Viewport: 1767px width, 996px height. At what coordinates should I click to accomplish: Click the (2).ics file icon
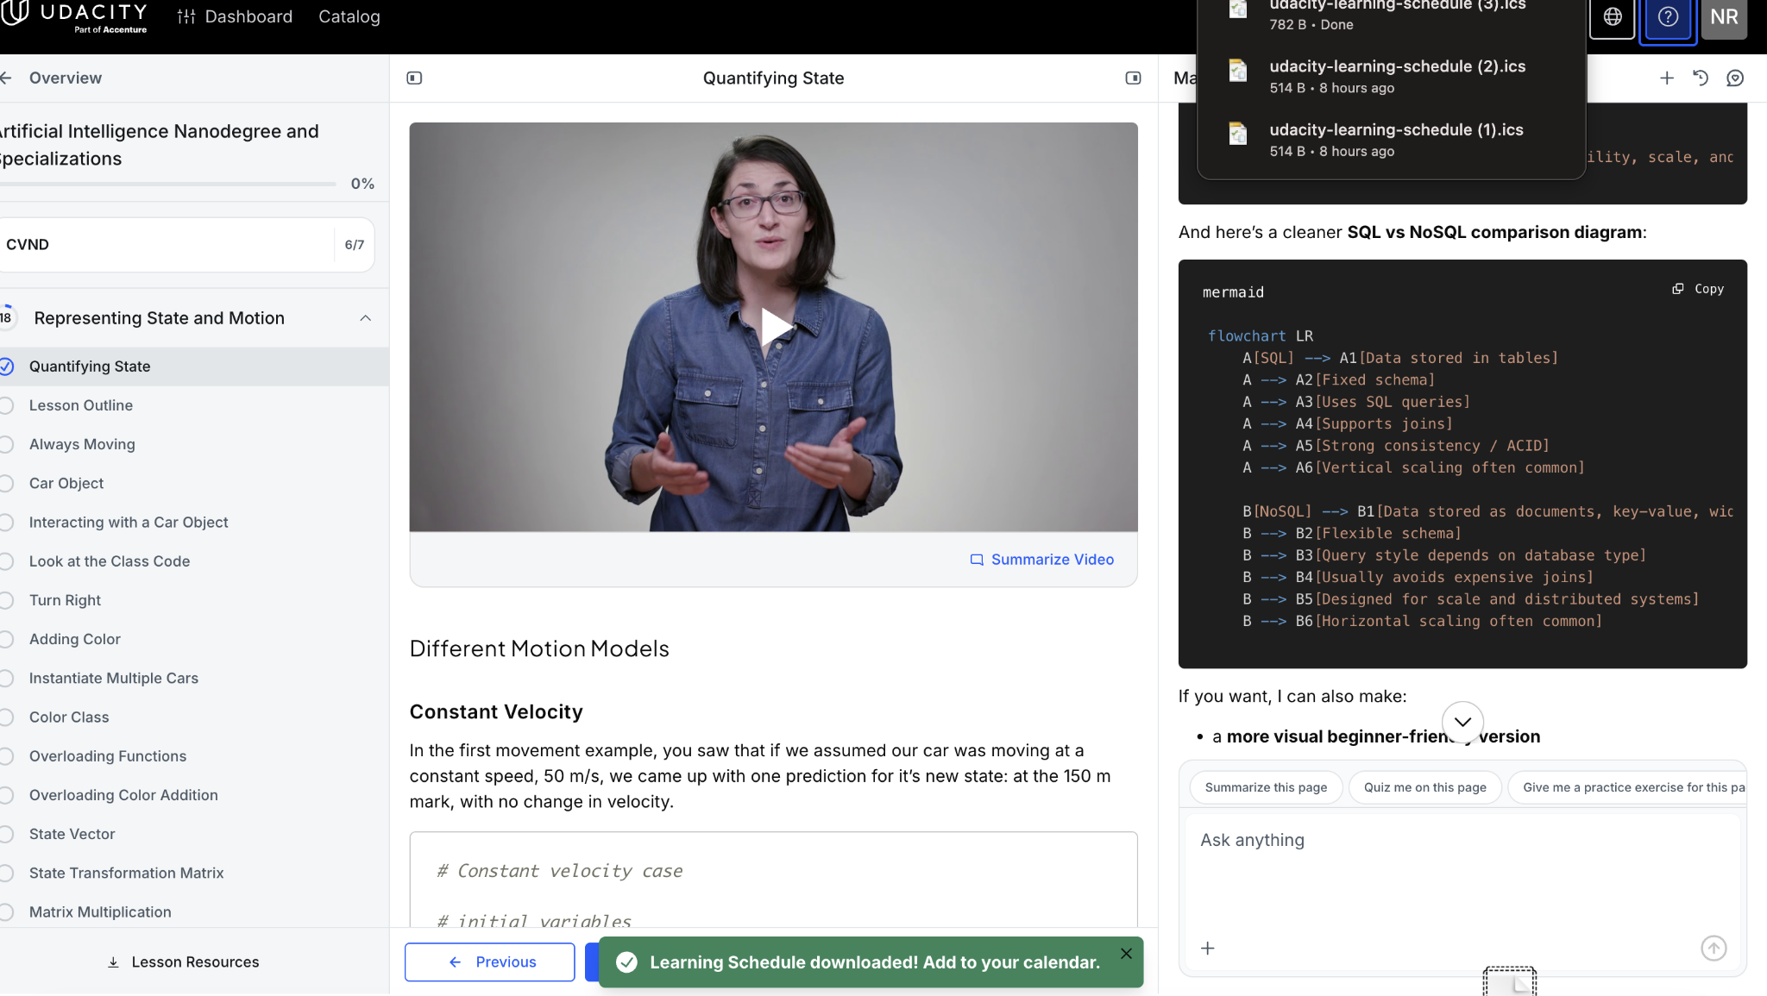pyautogui.click(x=1238, y=70)
